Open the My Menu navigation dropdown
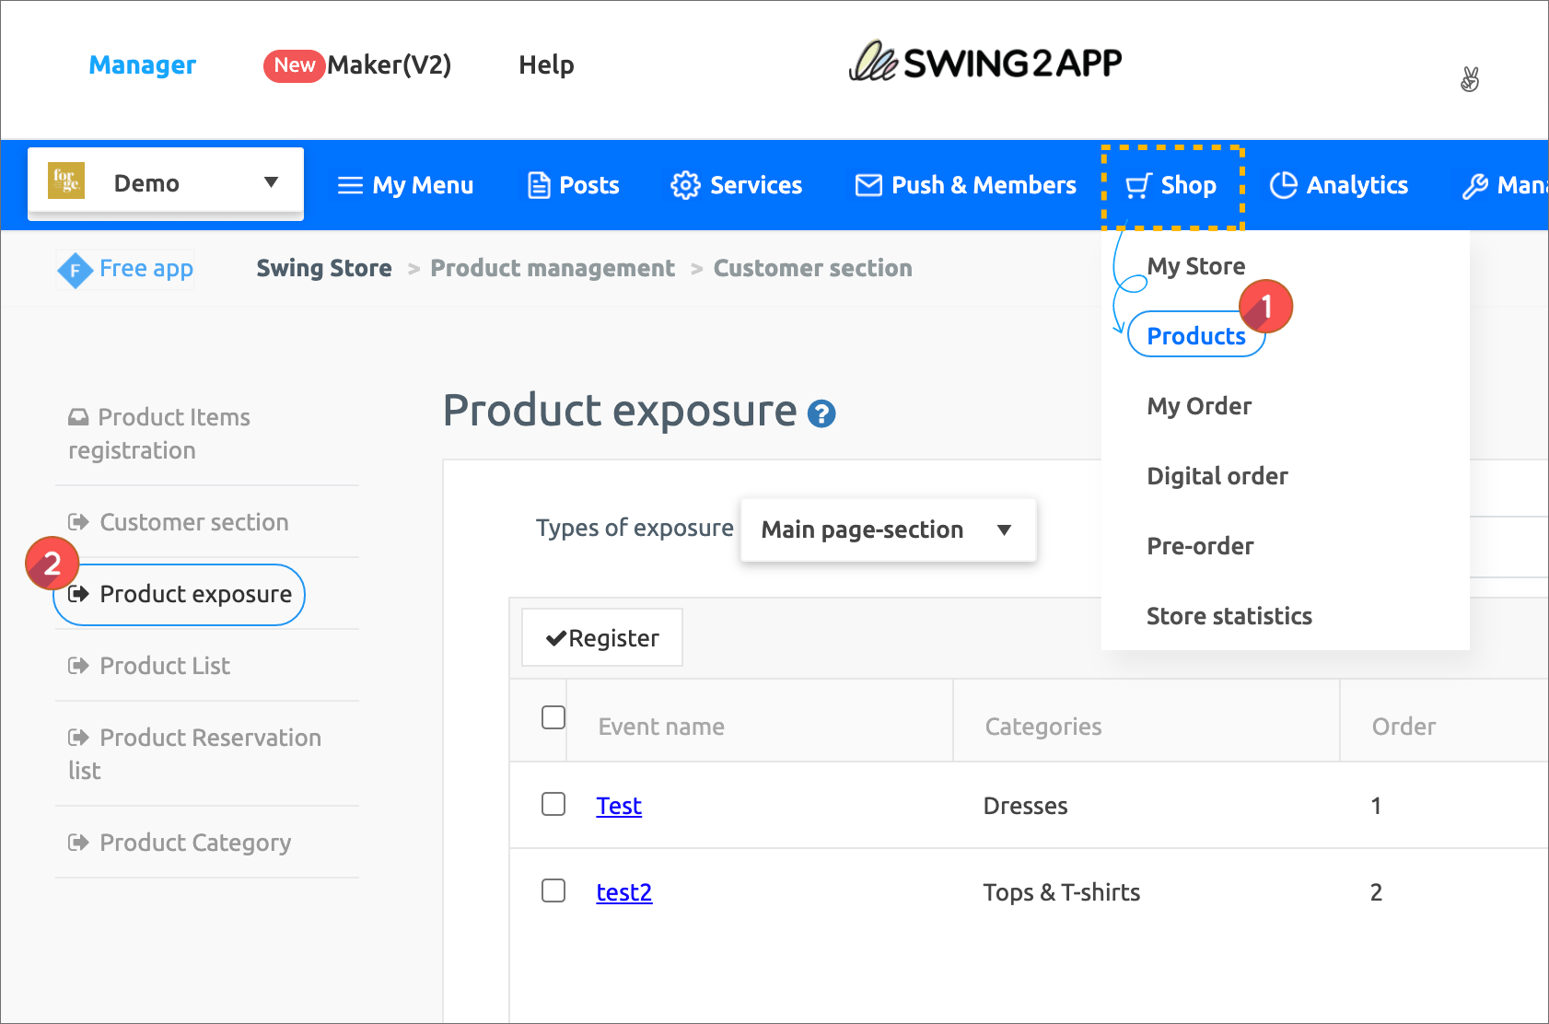 click(405, 185)
